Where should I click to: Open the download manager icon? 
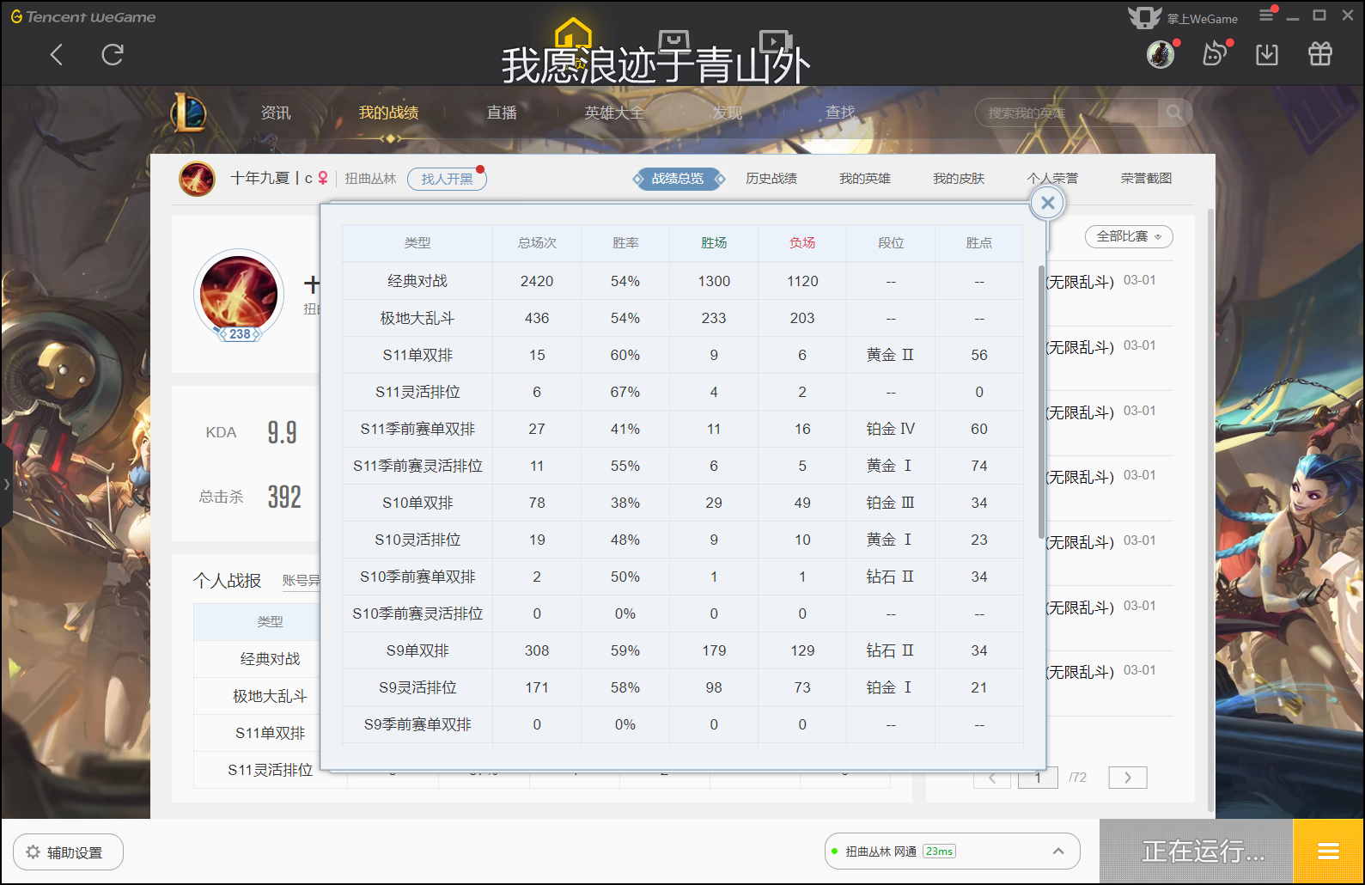(1267, 55)
